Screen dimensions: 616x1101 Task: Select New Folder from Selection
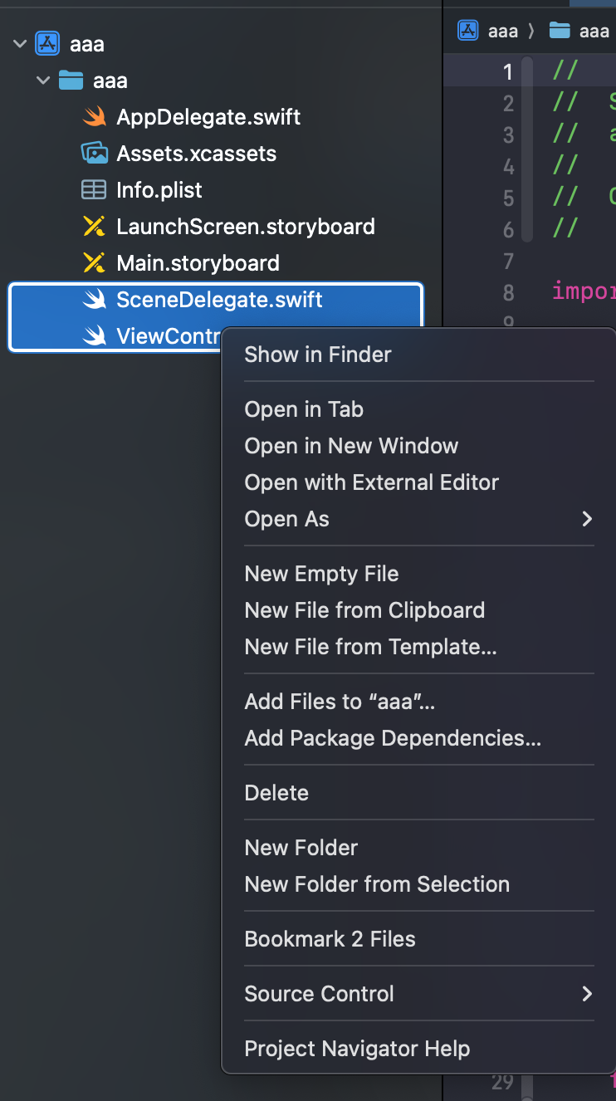click(377, 884)
